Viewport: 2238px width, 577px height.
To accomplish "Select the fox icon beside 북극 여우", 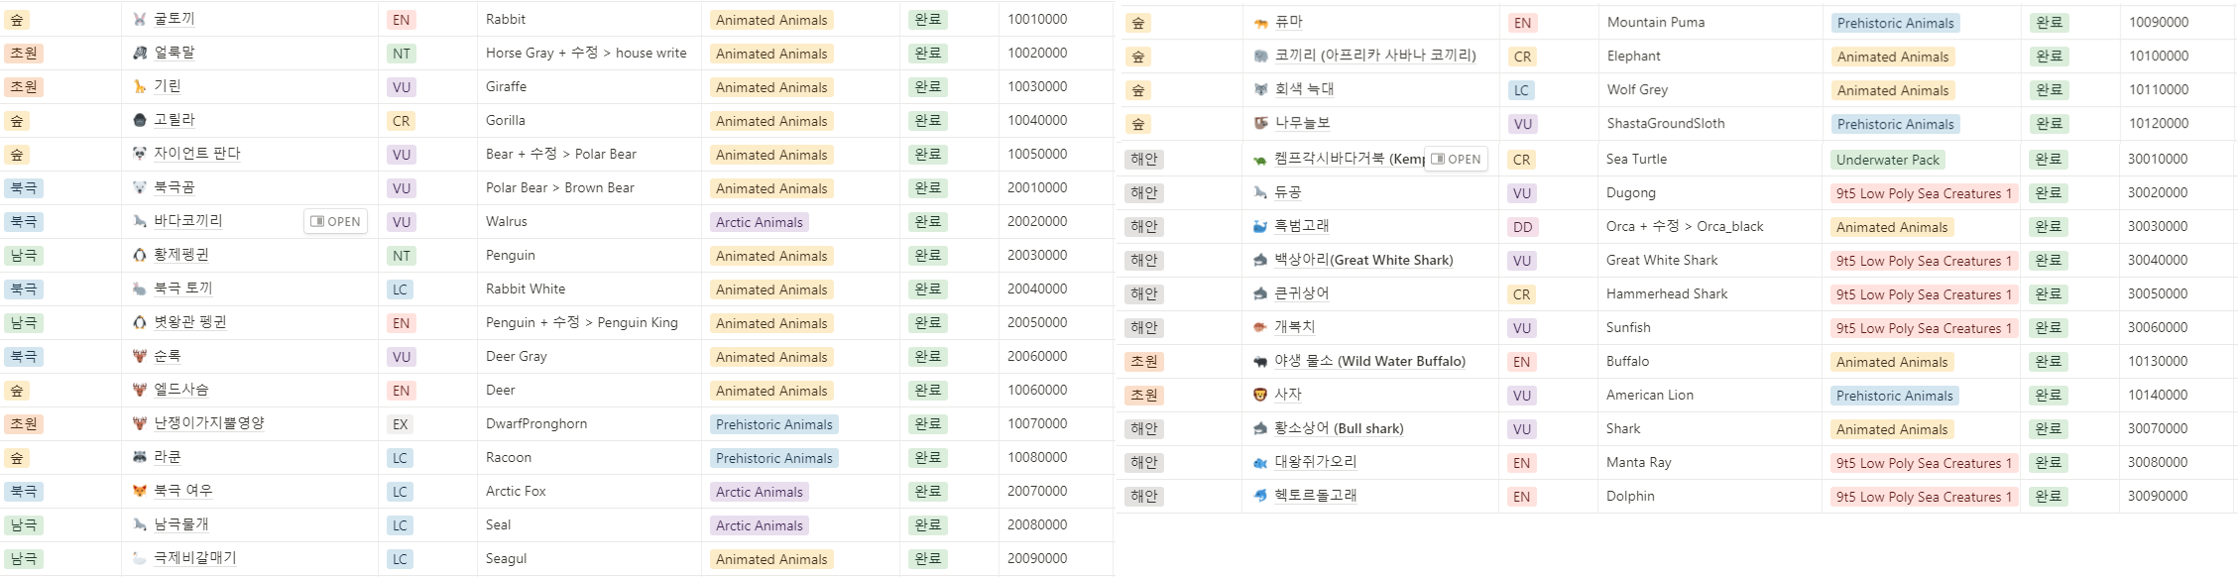I will [x=140, y=491].
